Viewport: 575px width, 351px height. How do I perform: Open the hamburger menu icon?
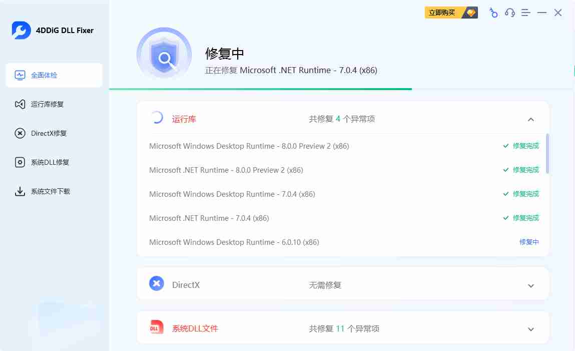526,13
